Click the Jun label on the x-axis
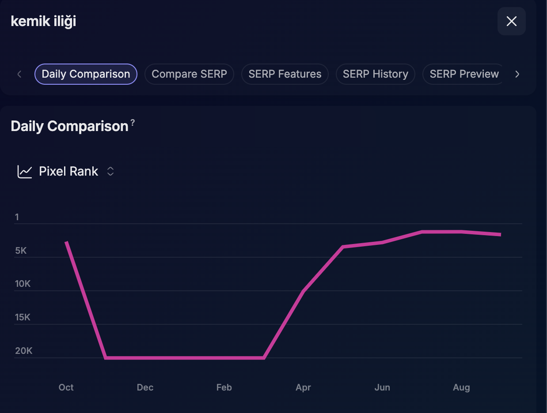 (382, 387)
